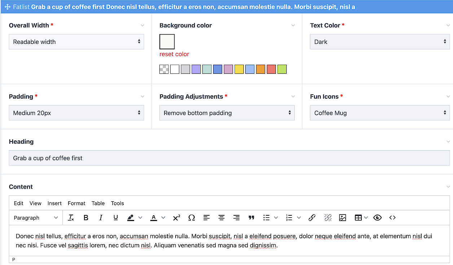This screenshot has height=265, width=453.
Task: Click into the Heading text field
Action: 229,158
